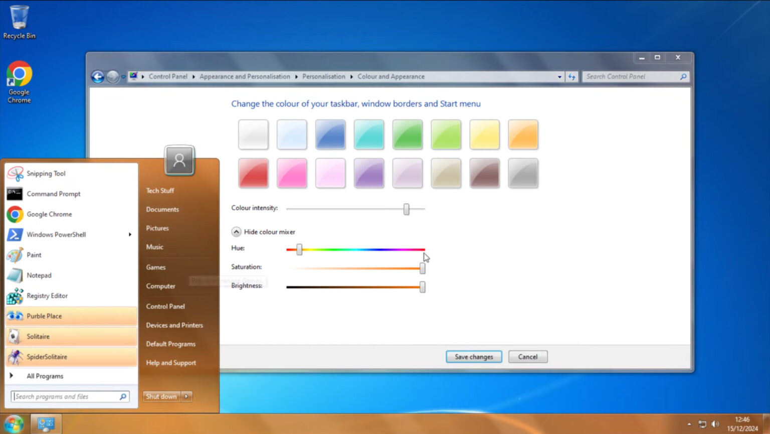Viewport: 770px width, 434px height.
Task: Open Notepad
Action: click(x=39, y=275)
